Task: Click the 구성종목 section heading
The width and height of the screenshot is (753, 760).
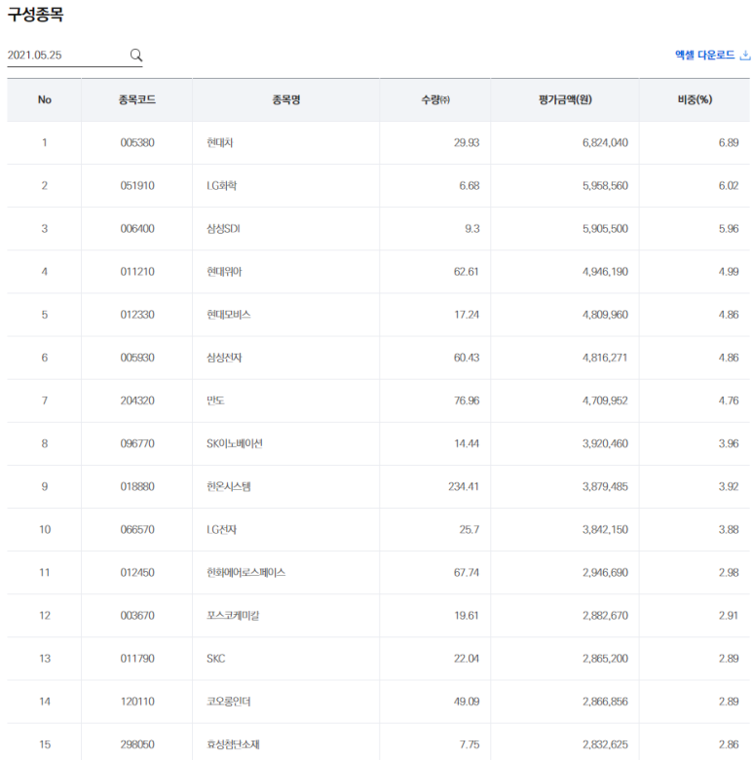Action: click(35, 14)
